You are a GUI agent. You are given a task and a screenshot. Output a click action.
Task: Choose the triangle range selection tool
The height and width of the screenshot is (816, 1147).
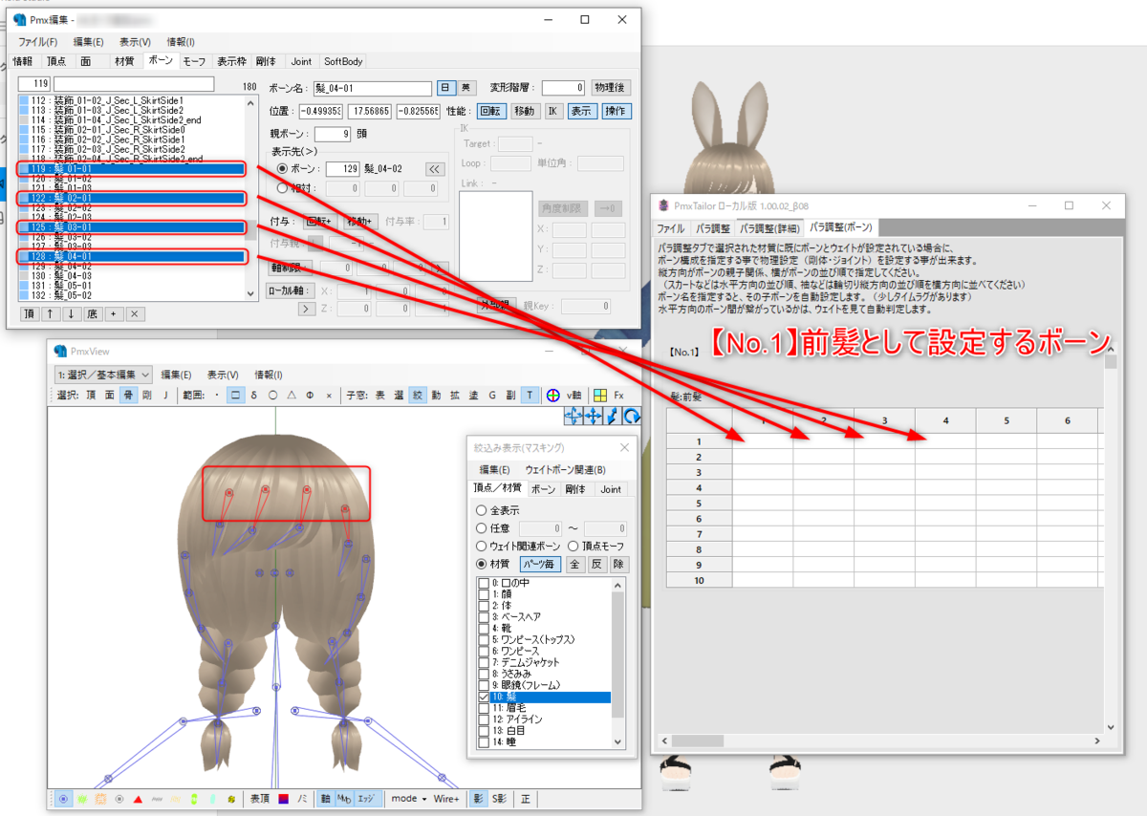292,396
